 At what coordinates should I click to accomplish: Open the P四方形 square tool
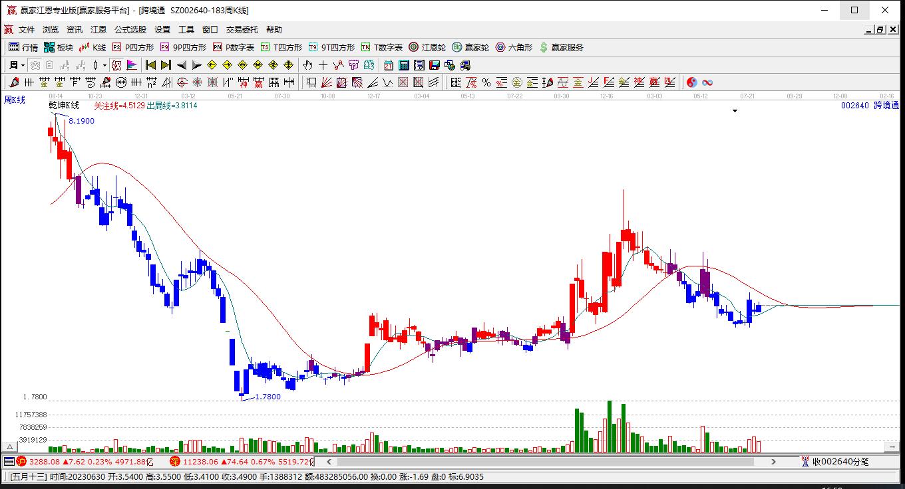[x=132, y=47]
